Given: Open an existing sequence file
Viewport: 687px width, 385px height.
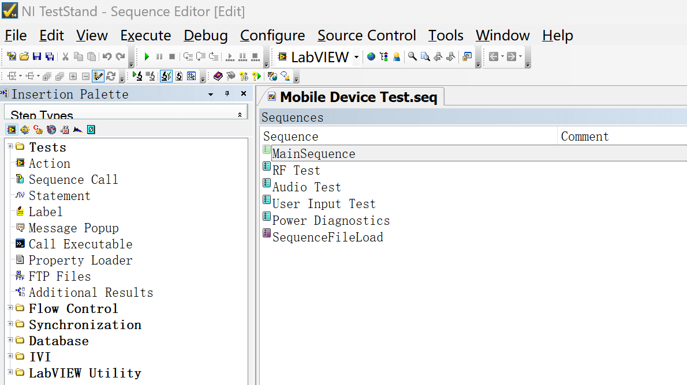Looking at the screenshot, I should [x=24, y=56].
